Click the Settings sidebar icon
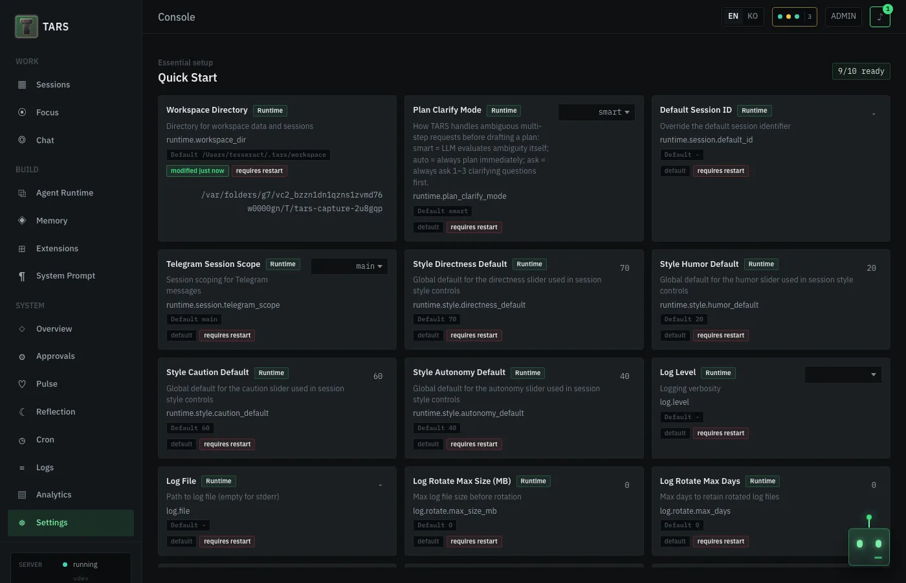Screen dimensions: 906x583 (22, 523)
